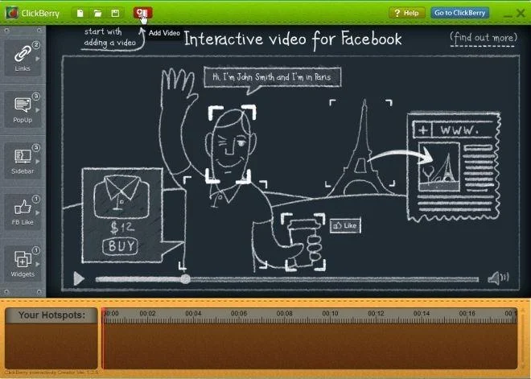Save project with floppy disk icon
Viewport: 531px width, 379px height.
pos(115,13)
